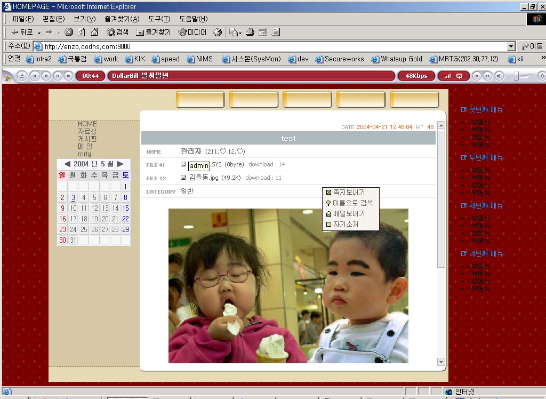Viewport: 546px width, 399px height.
Task: Adjust the media player volume slider
Action: tap(517, 76)
